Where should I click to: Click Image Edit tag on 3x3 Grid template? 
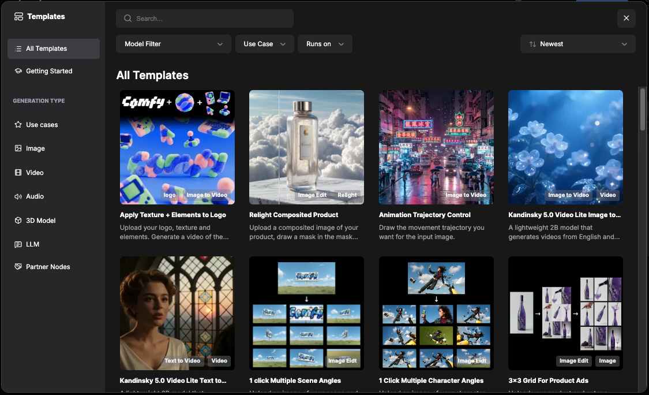tap(573, 360)
